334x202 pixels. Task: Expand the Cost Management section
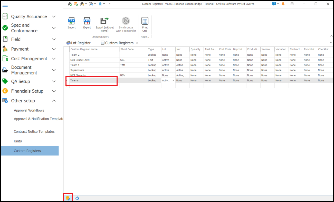54,59
